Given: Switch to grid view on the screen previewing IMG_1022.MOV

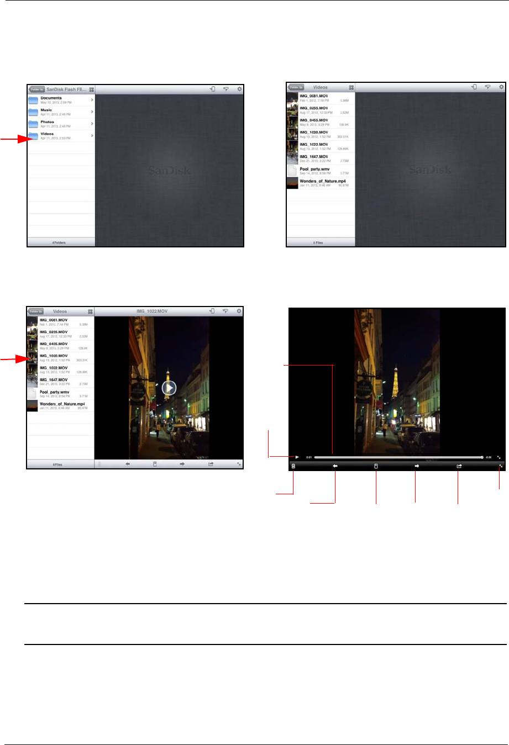Looking at the screenshot, I should 91,311.
